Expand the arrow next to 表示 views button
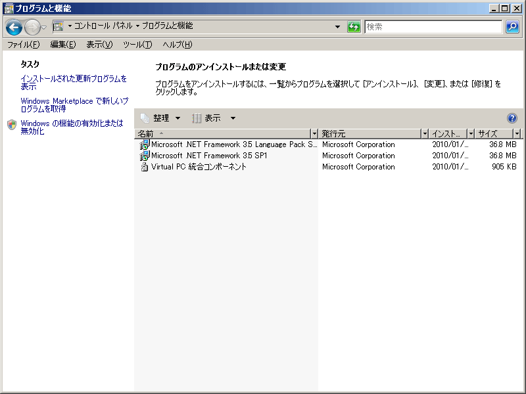Image resolution: width=526 pixels, height=394 pixels. [233, 118]
